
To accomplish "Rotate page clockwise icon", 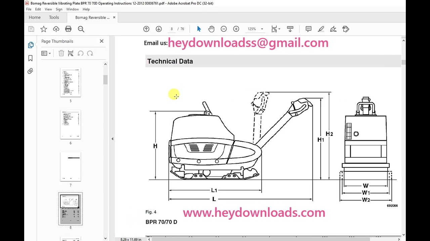I will 90,53.
